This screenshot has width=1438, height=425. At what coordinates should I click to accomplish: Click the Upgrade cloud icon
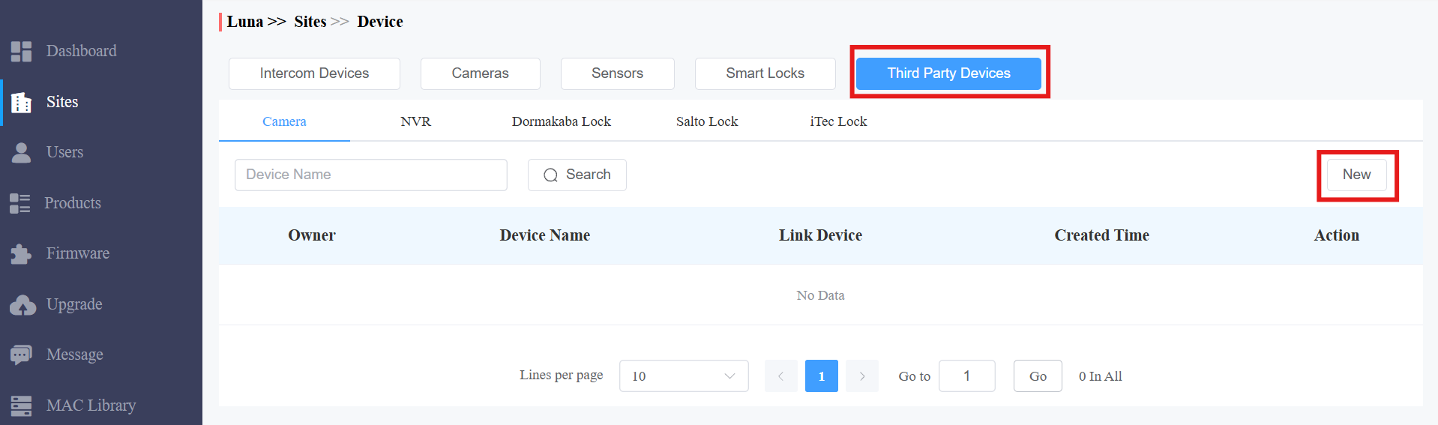pyautogui.click(x=22, y=304)
